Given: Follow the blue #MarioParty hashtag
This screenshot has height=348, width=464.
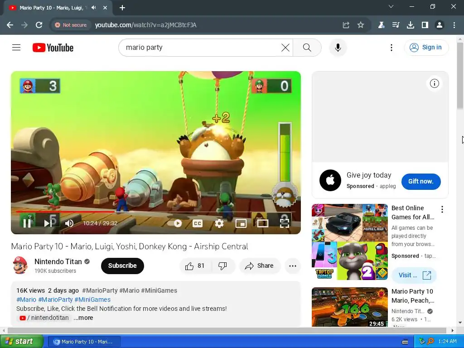Looking at the screenshot, I should [55, 300].
